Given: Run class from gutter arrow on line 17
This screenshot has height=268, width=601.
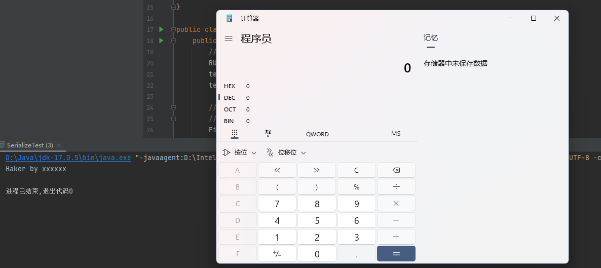Looking at the screenshot, I should point(161,29).
